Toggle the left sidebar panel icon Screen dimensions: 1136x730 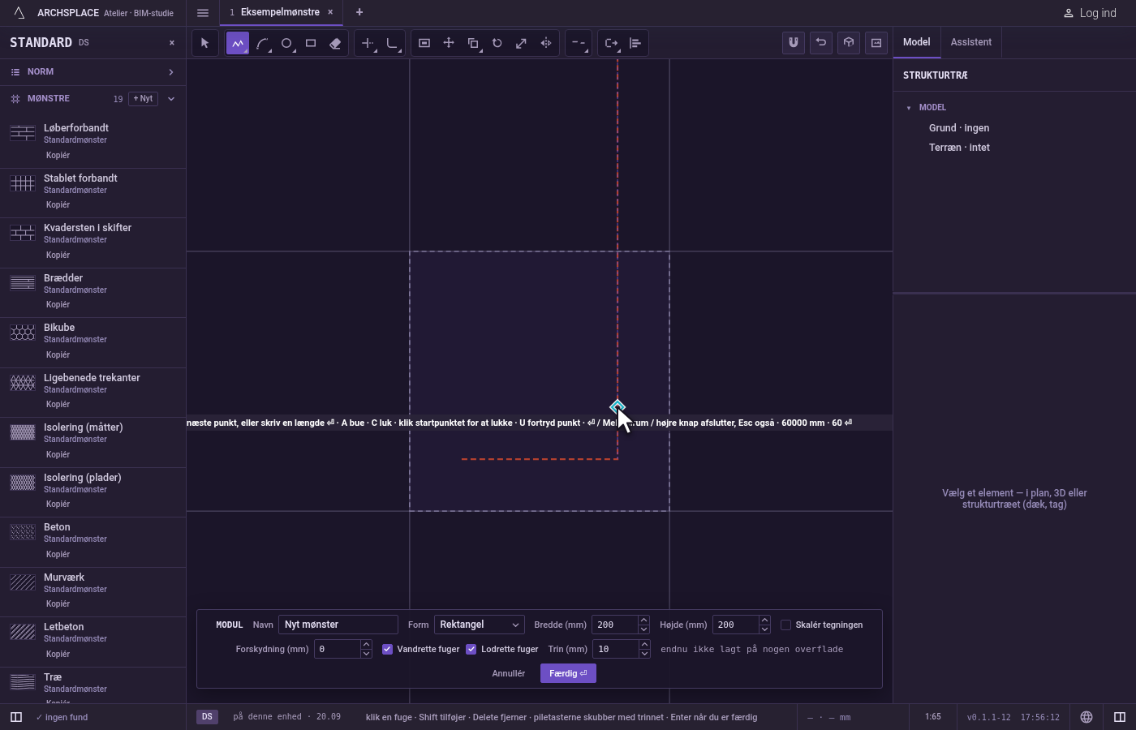pos(15,717)
